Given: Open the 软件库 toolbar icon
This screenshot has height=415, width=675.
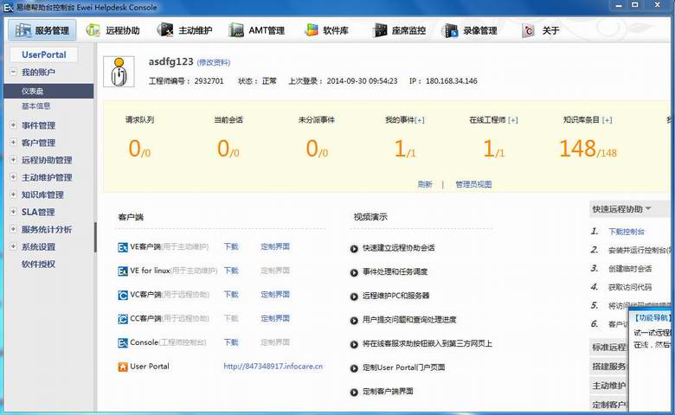Looking at the screenshot, I should tap(312, 30).
